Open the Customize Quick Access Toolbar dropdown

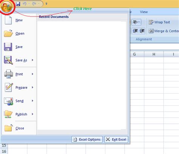click(46, 4)
